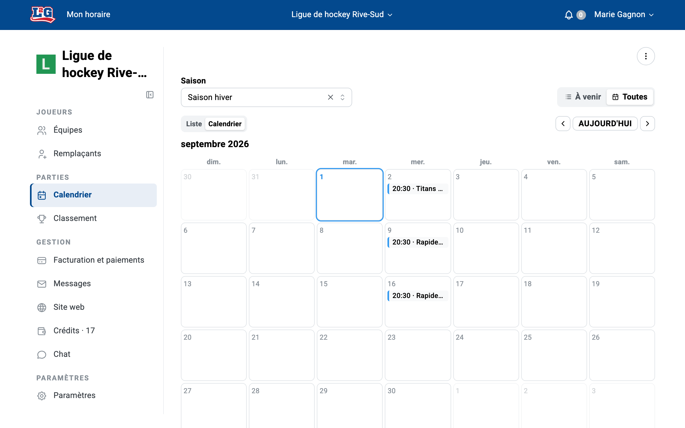Collapse the sidebar panel
This screenshot has height=428, width=685.
tap(150, 94)
